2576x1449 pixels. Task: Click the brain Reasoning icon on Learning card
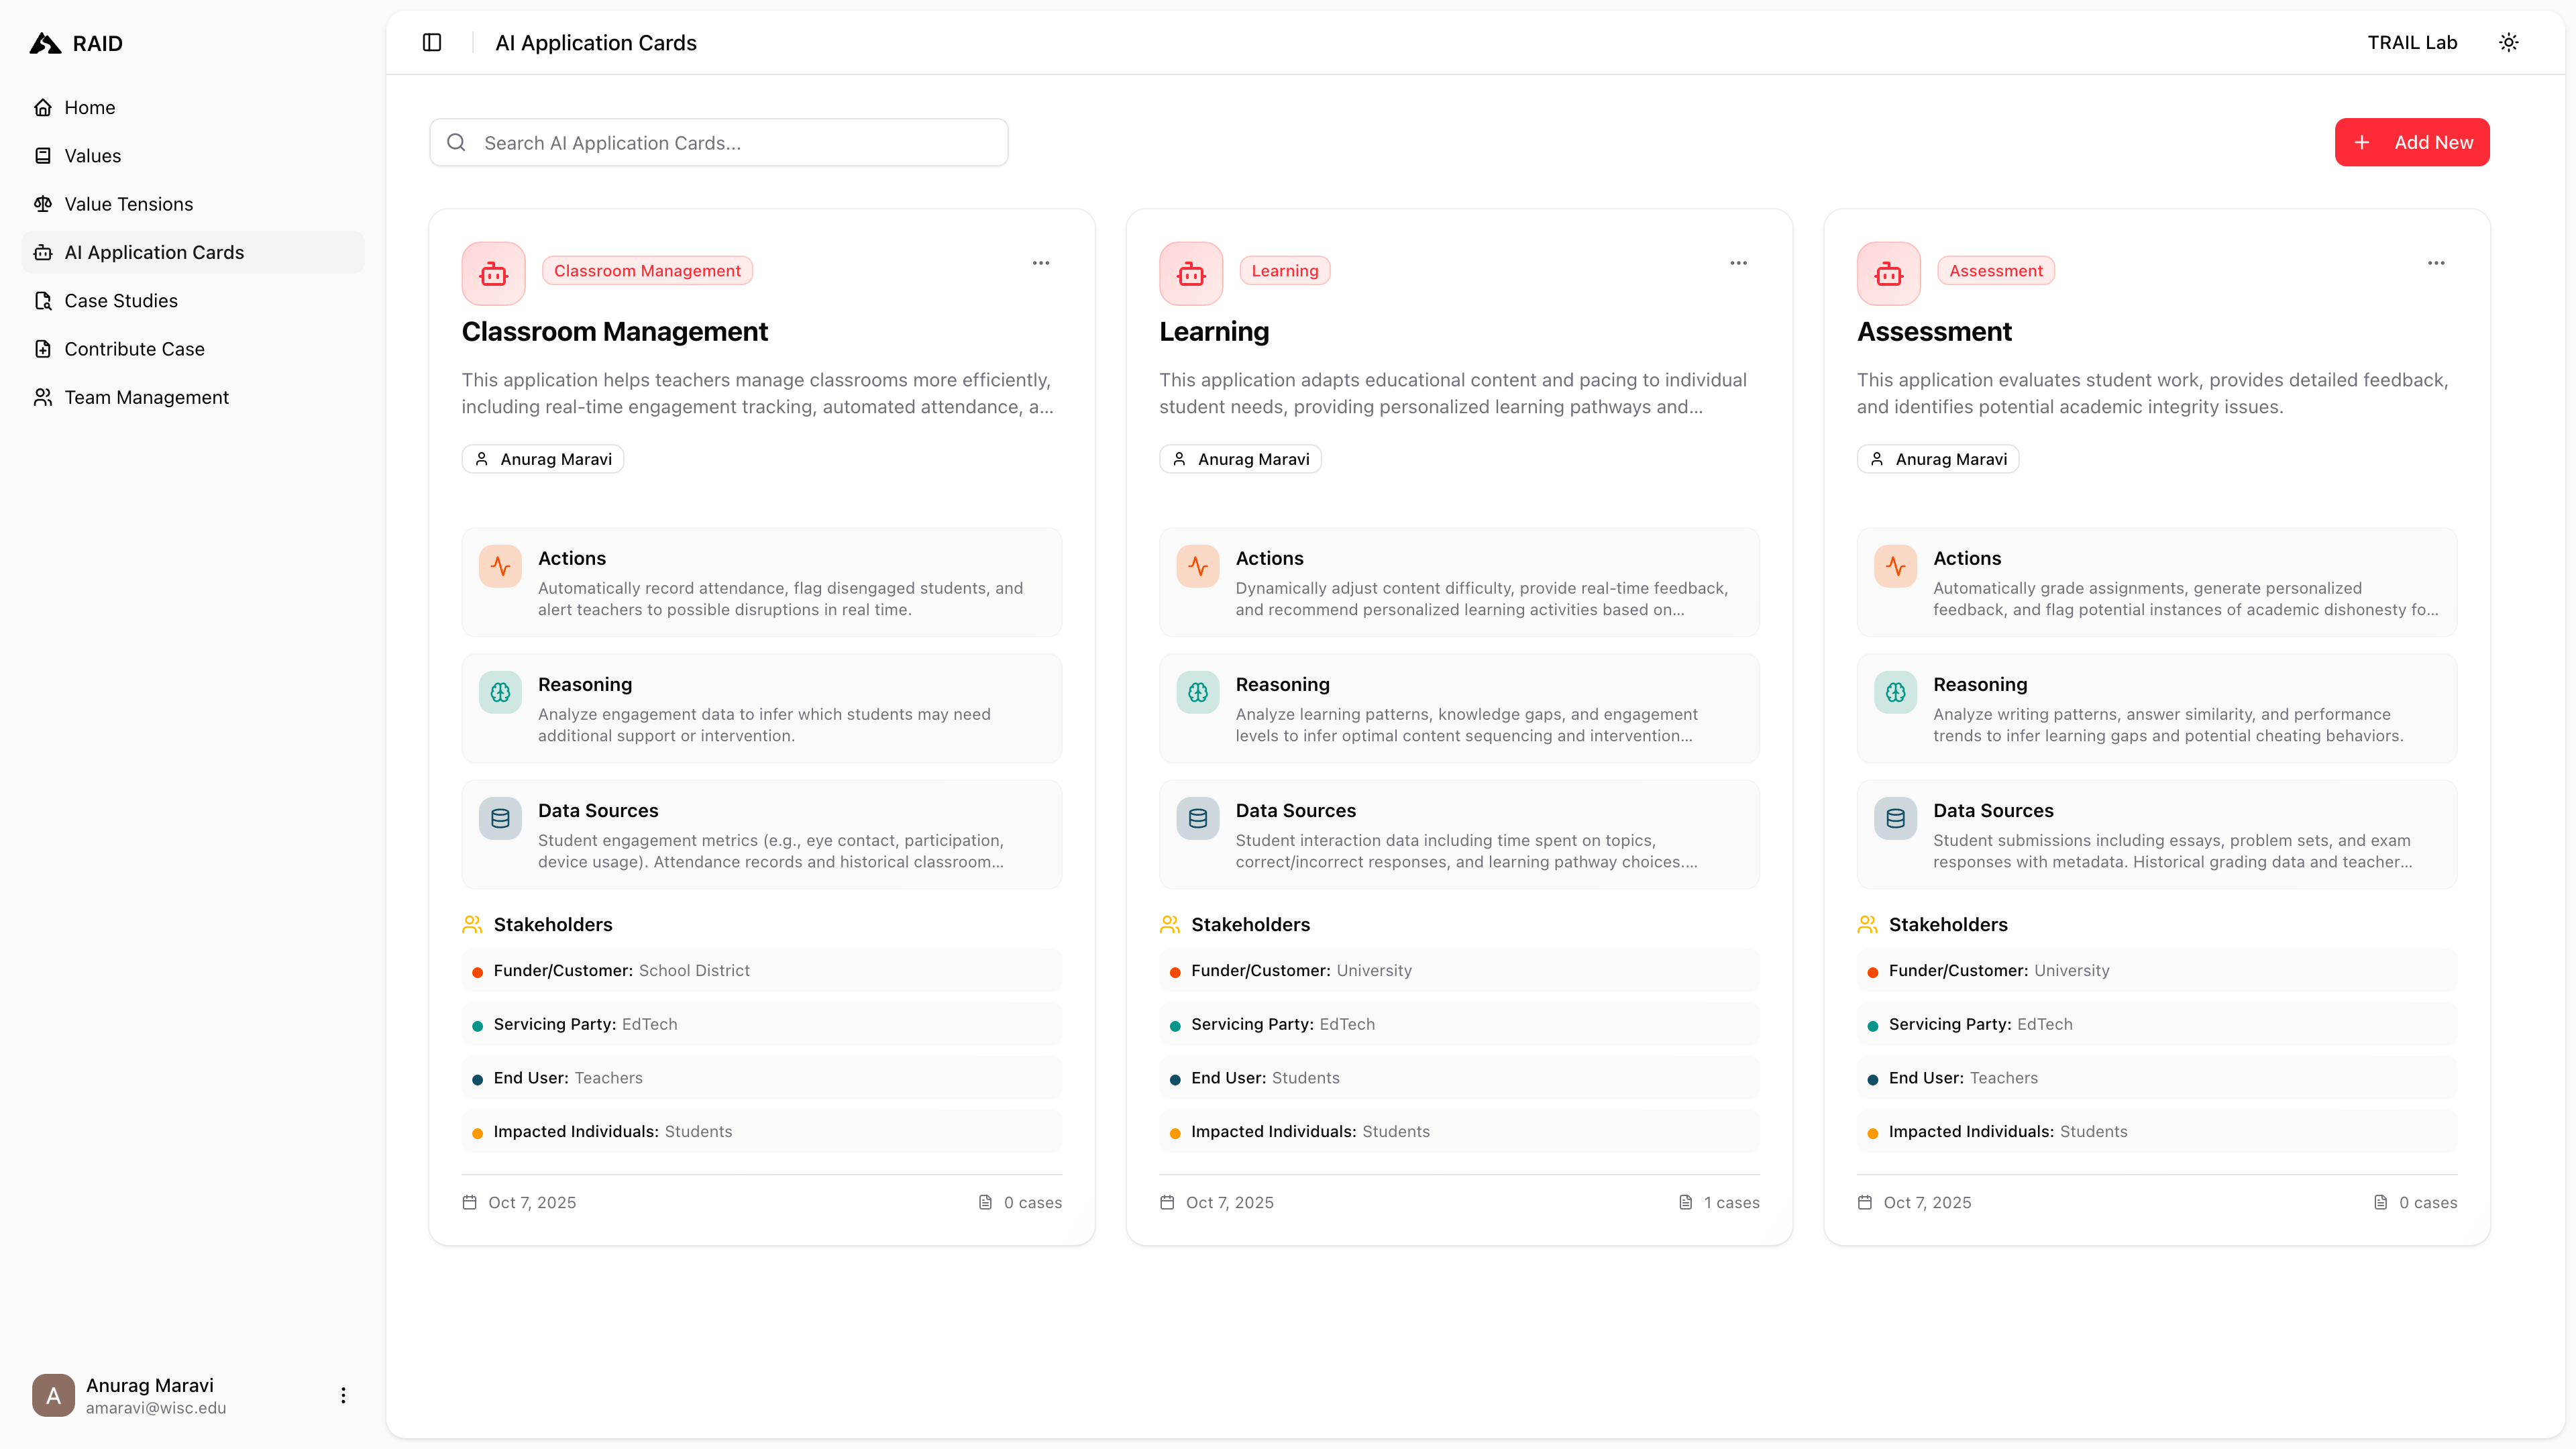1197,691
